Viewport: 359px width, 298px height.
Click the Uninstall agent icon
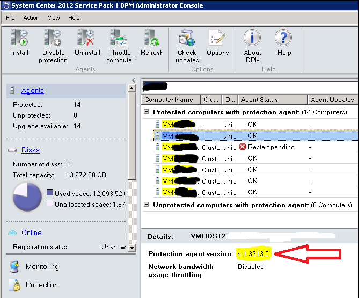87,39
